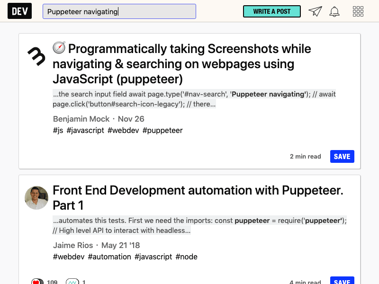
Task: Select the second article's #javascript tag
Action: pyautogui.click(x=153, y=257)
